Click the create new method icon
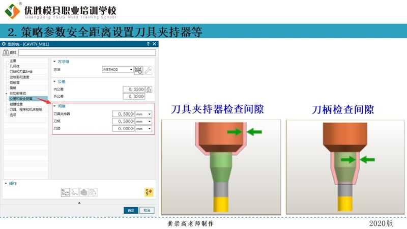The width and height of the screenshot is (407, 229). (138, 70)
